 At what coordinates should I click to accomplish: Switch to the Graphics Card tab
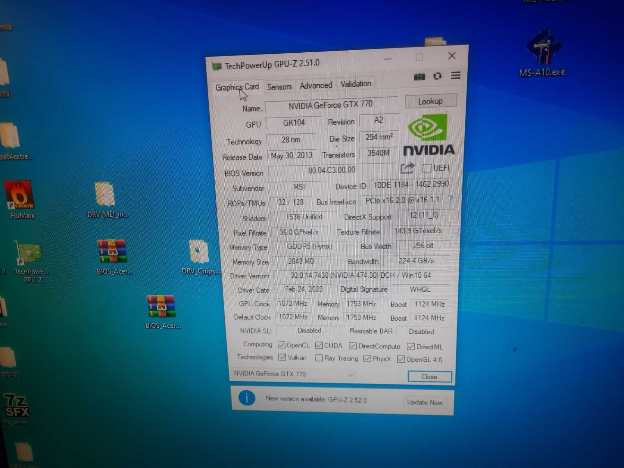(237, 87)
